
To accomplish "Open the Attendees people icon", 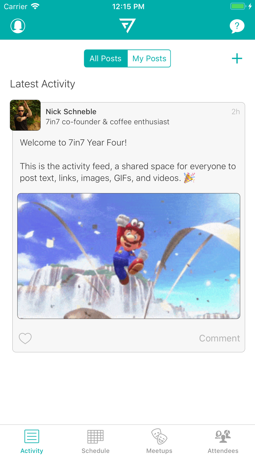I will [x=223, y=436].
